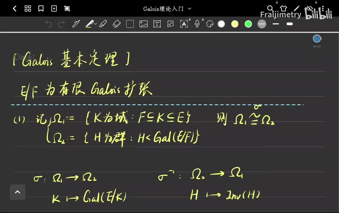Select the text box tool
The width and height of the screenshot is (339, 213).
click(x=157, y=24)
